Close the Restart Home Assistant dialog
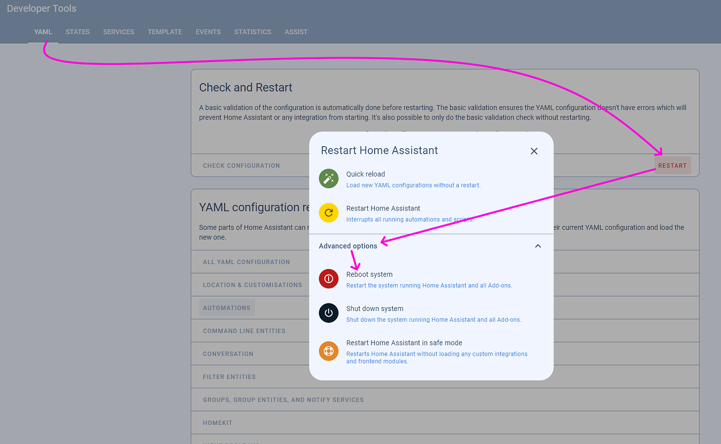The image size is (721, 444). click(x=534, y=151)
